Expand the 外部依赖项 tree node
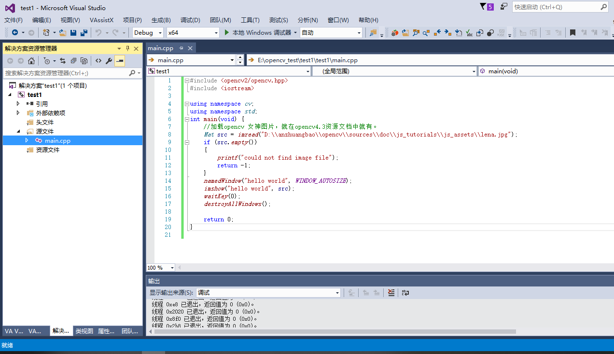 [x=18, y=113]
